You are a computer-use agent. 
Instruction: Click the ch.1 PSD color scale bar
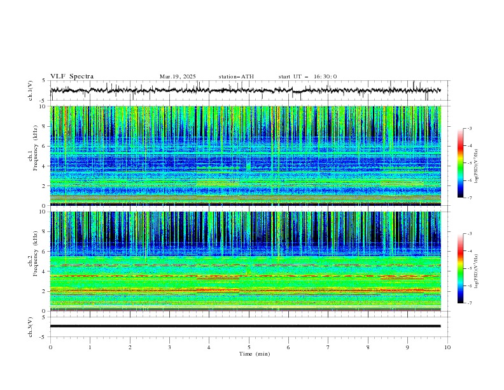point(460,163)
